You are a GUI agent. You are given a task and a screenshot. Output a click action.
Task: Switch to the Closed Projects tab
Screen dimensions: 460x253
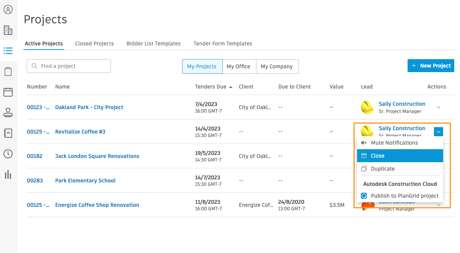pyautogui.click(x=95, y=44)
